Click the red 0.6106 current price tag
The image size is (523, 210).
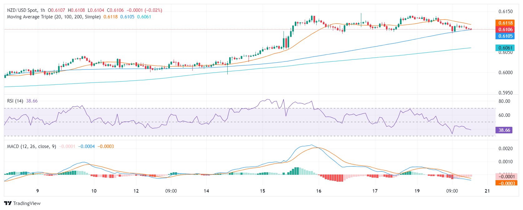(x=505, y=30)
